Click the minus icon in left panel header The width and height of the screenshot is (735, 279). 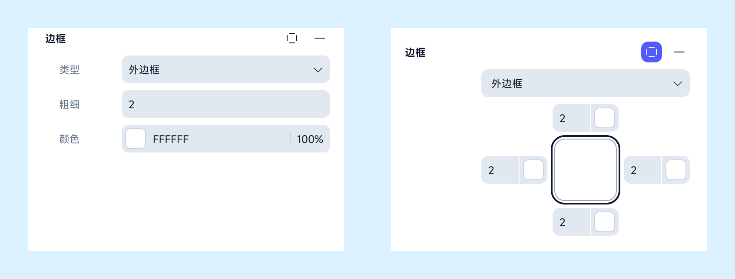pos(320,38)
